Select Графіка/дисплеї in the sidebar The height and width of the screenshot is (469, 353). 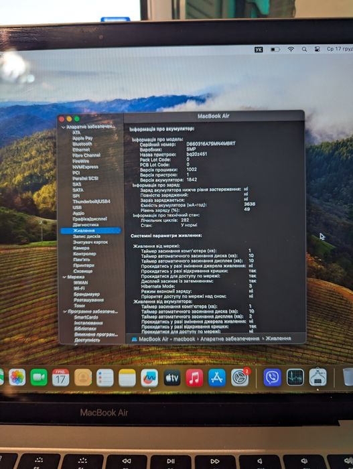pos(90,219)
